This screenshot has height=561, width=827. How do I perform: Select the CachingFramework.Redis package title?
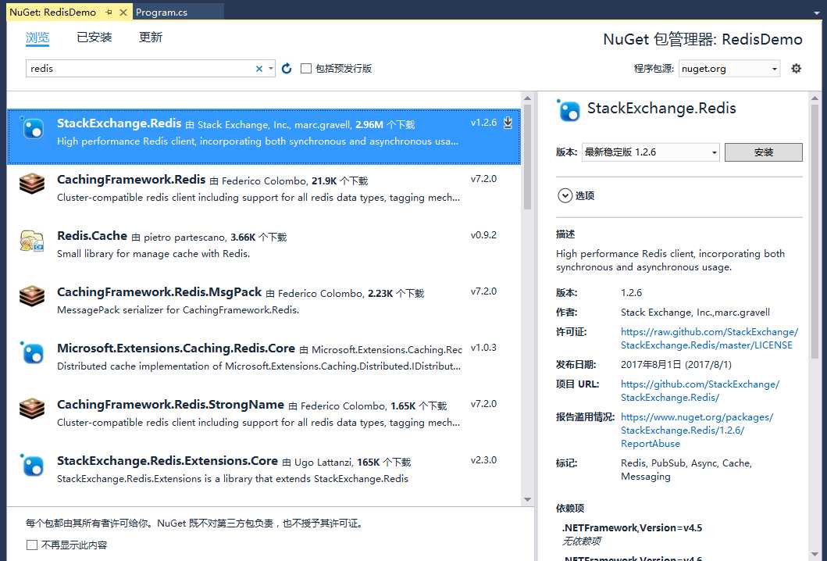pos(130,180)
